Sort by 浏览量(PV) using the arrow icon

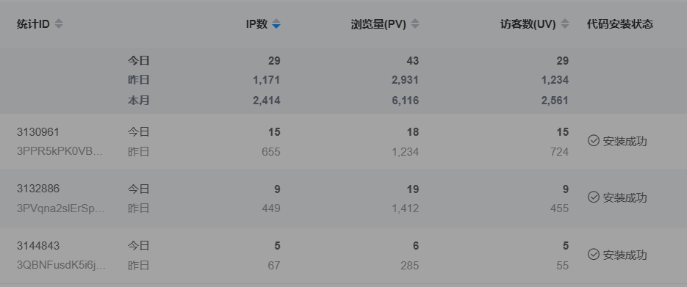[x=415, y=24]
